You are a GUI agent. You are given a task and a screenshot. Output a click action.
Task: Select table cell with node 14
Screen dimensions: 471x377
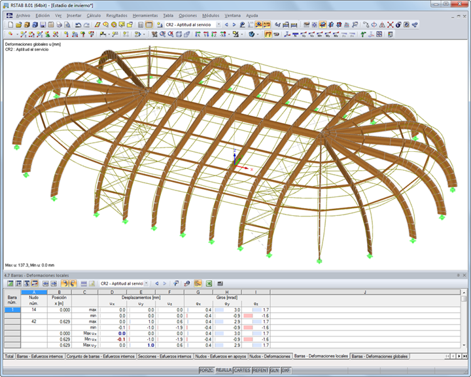pyautogui.click(x=34, y=310)
